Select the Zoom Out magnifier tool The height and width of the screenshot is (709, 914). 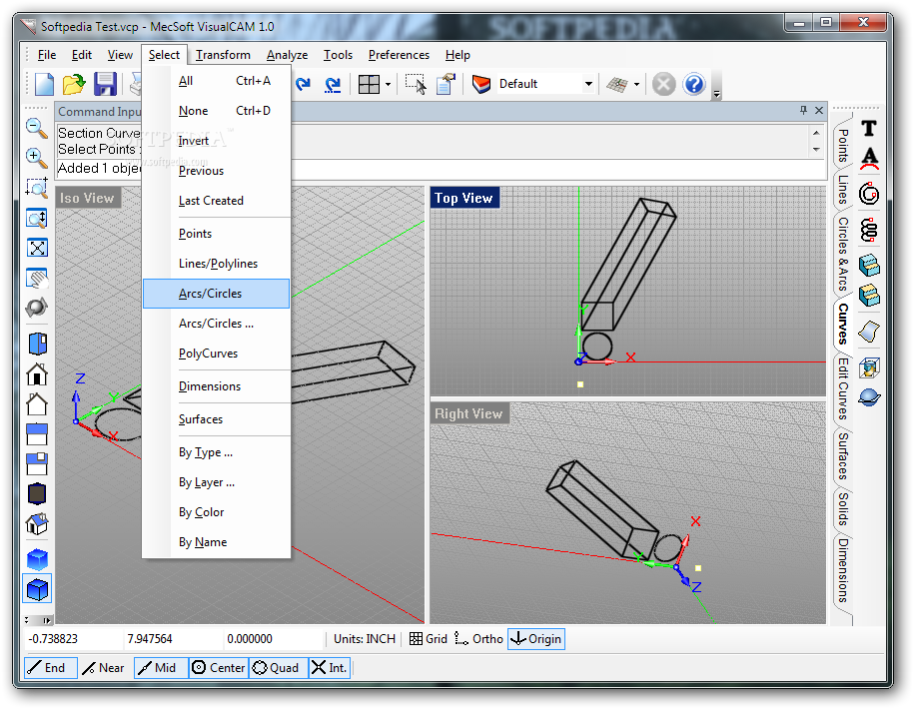point(37,128)
